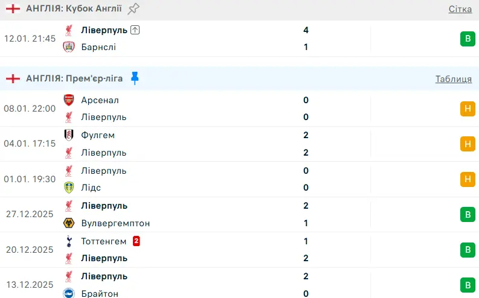Click the Wolverhampton club crest
The image size is (479, 298).
(68, 223)
